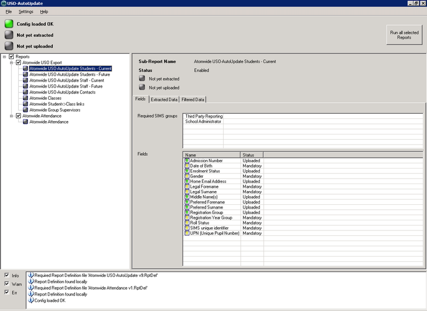Select Third Party Reporting SIMS group

click(x=204, y=116)
